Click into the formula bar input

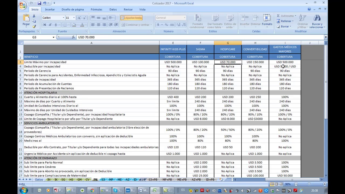[x=200, y=37]
